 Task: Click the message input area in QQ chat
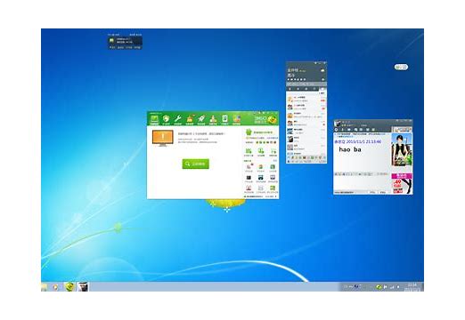[x=362, y=183]
